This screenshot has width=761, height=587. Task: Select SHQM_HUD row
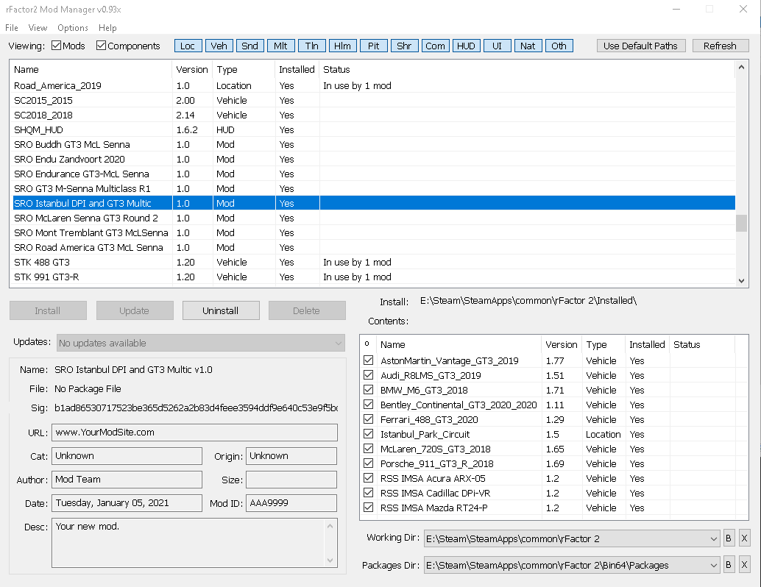[x=372, y=129]
